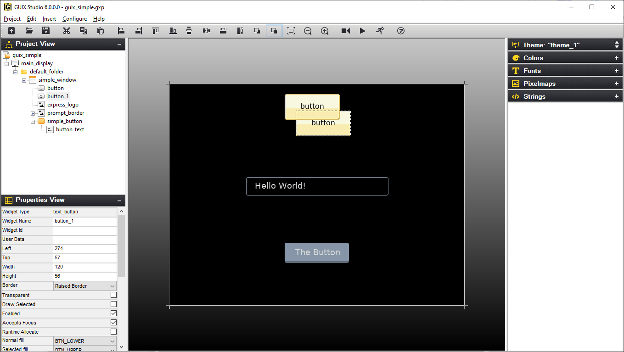The width and height of the screenshot is (624, 352).
Task: Select express_logo in the project tree
Action: [62, 105]
